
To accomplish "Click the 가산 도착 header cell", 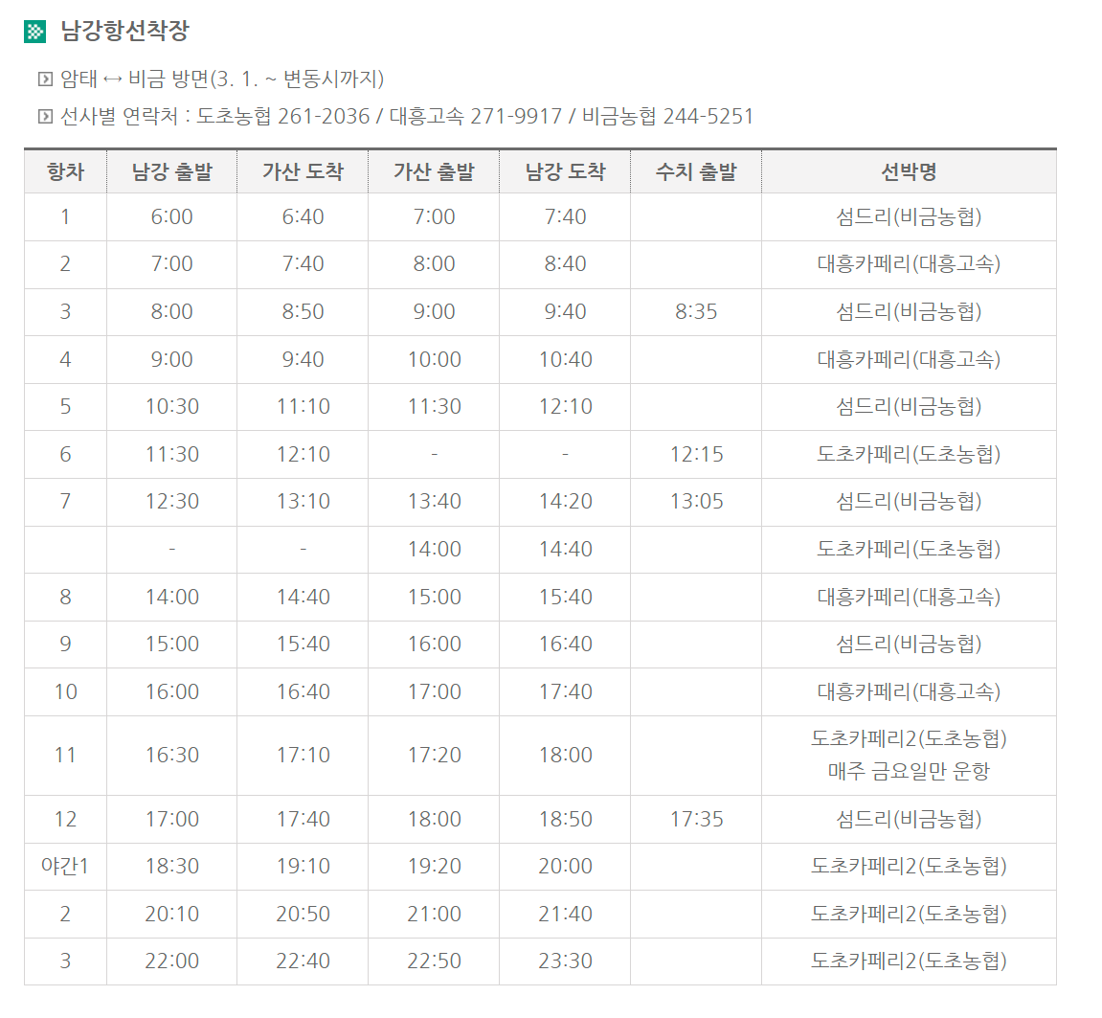I will click(303, 170).
